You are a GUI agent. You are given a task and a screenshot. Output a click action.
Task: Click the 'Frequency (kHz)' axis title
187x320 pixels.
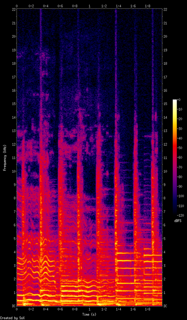click(4, 158)
